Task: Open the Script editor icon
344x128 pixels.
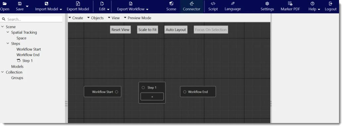Action: click(213, 4)
